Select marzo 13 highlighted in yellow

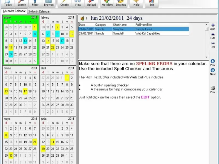tap(6, 91)
